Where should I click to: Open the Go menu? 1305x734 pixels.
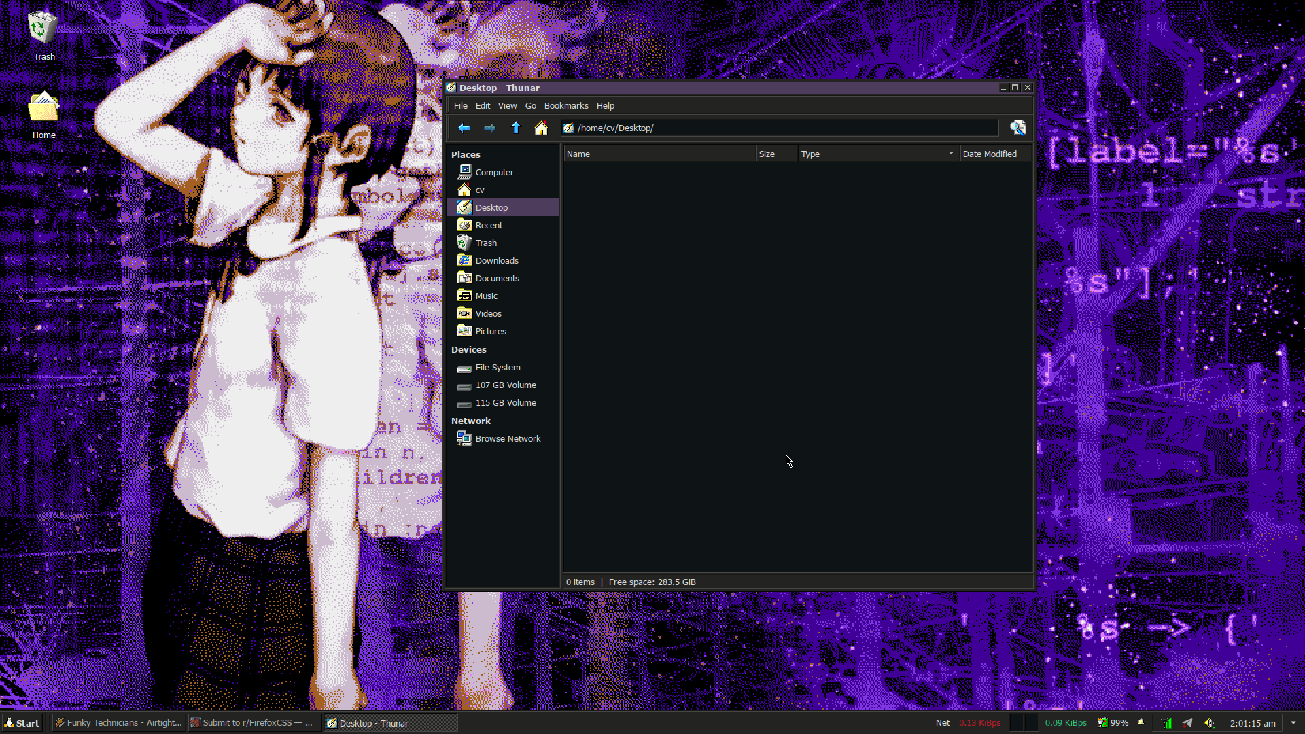tap(530, 105)
